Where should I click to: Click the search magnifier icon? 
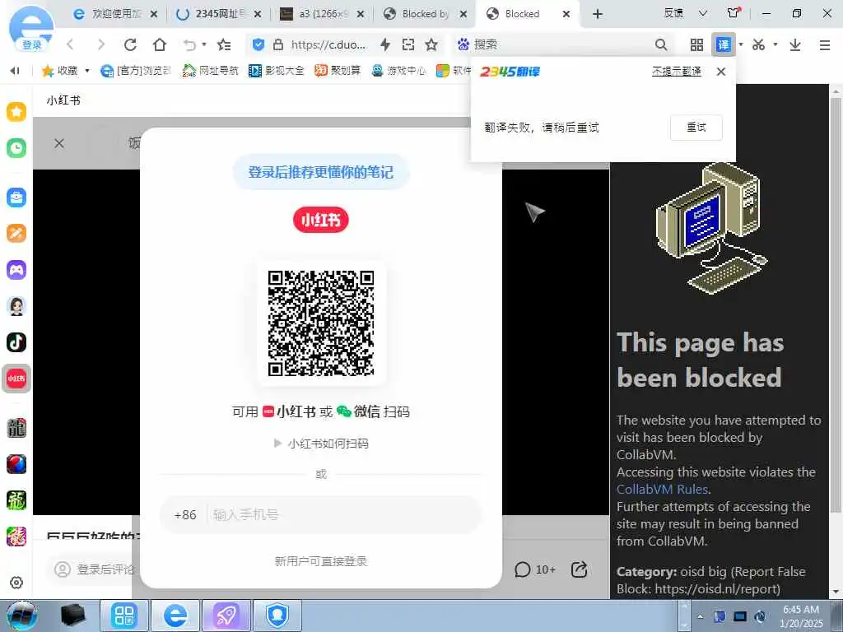[x=661, y=44]
